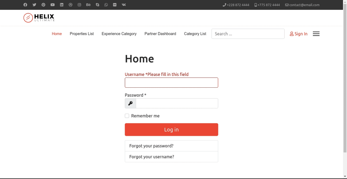The image size is (347, 179).
Task: Tick the Remember me checkbox
Action: click(x=127, y=116)
